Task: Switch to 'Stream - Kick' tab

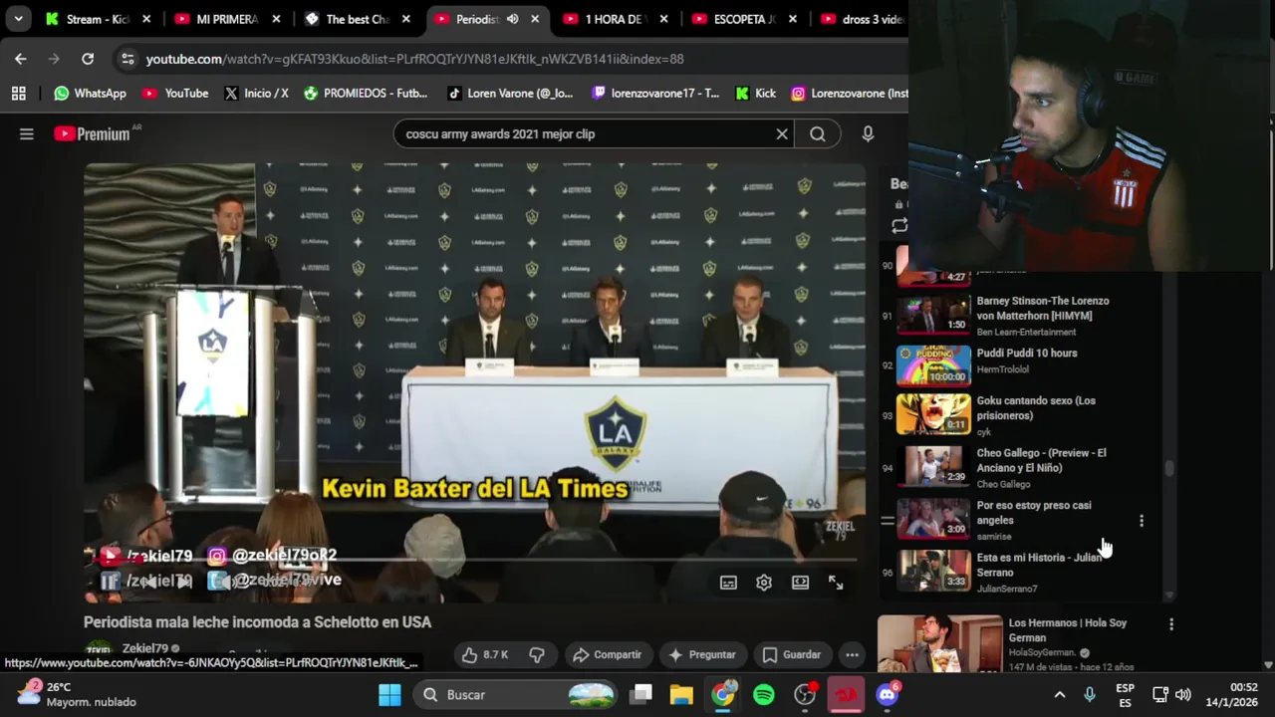Action: pyautogui.click(x=98, y=19)
